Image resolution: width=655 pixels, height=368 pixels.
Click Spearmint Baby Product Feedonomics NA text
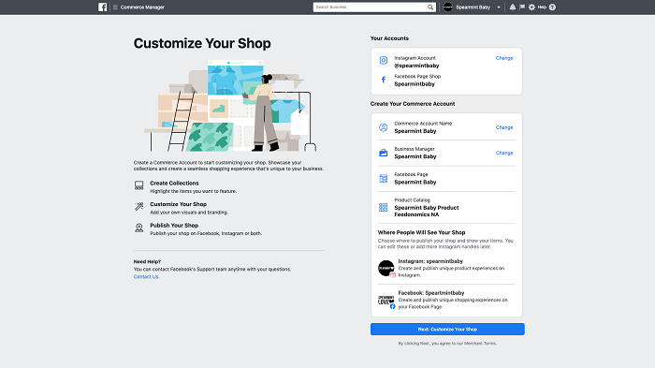point(427,211)
